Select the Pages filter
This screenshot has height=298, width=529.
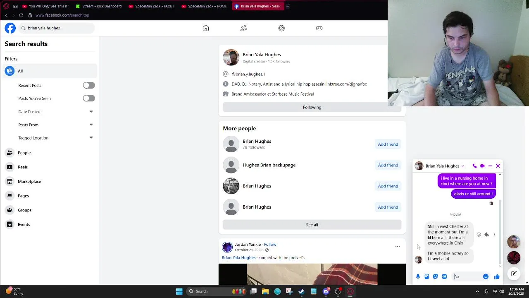tap(50, 196)
